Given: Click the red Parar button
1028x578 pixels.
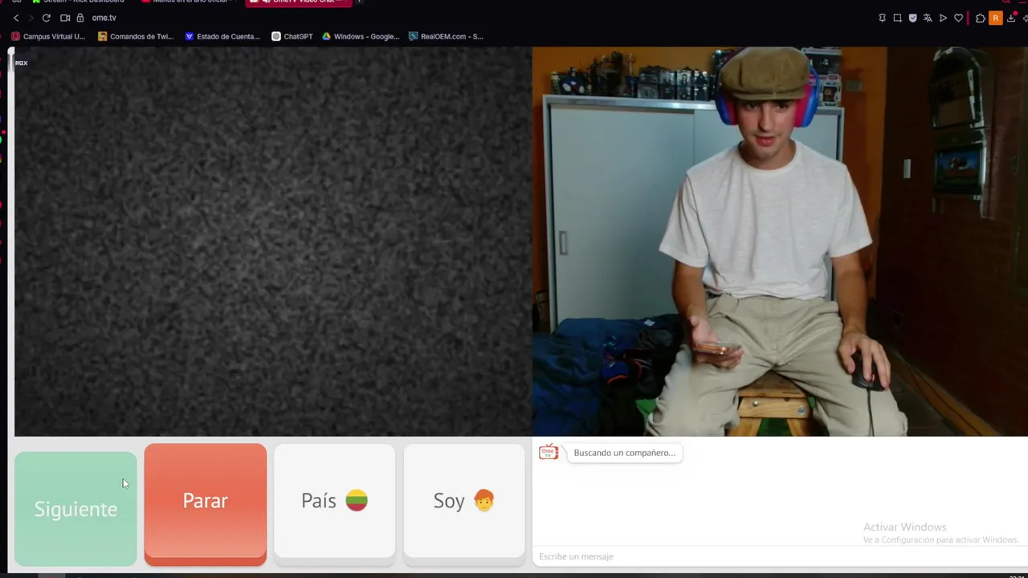Looking at the screenshot, I should pos(206,504).
